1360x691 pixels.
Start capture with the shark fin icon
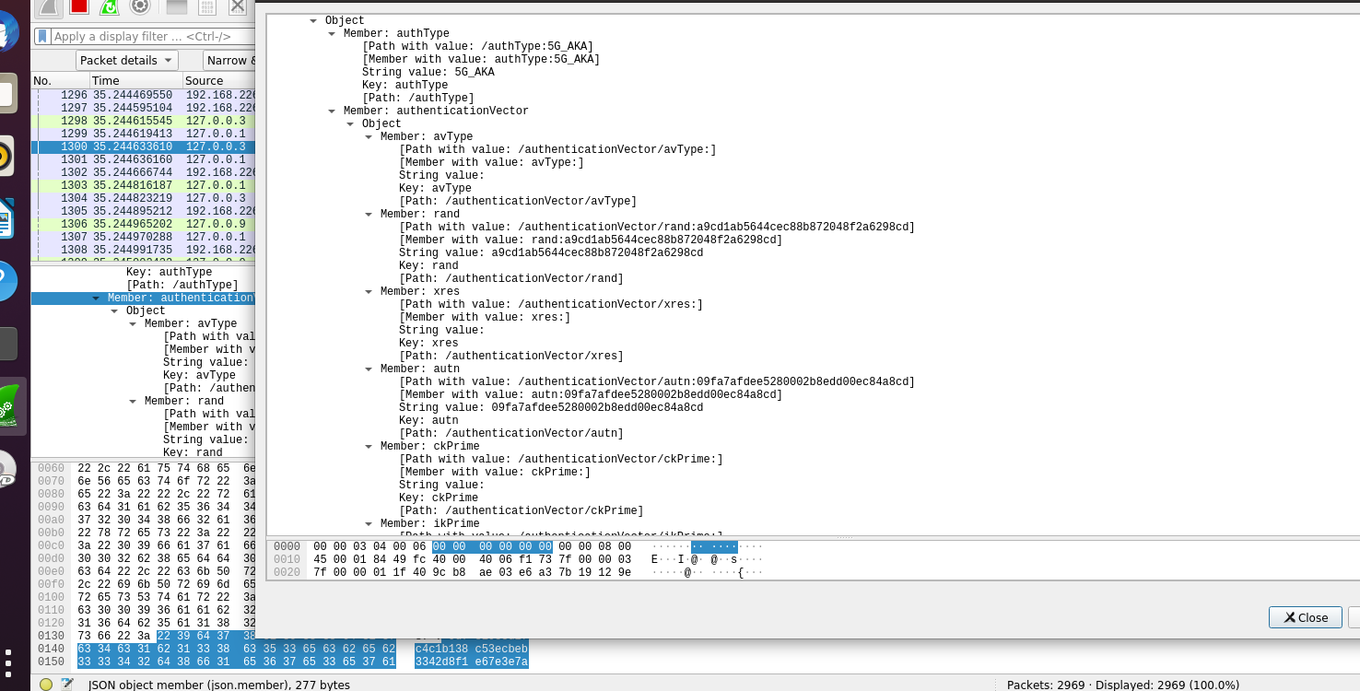tap(49, 6)
